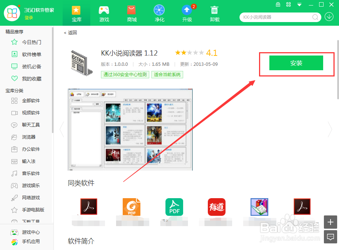Click the 版本：1.0.0.0 text

114,64
